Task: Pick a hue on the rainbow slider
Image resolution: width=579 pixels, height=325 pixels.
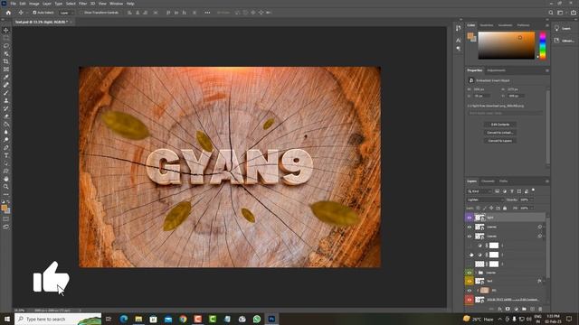Action: (543, 46)
